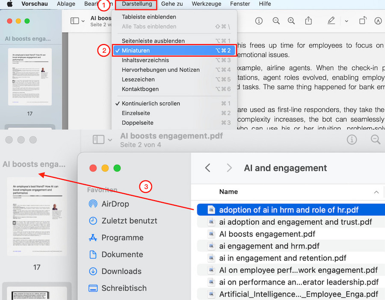This screenshot has width=385, height=300.
Task: Click the sidebar view icon in the lower Preview window
Action: tap(98, 139)
